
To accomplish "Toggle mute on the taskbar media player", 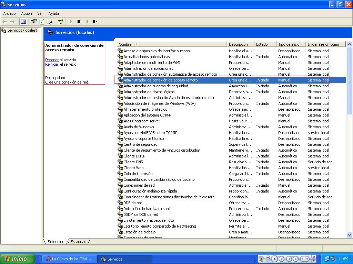I will [x=303, y=259].
